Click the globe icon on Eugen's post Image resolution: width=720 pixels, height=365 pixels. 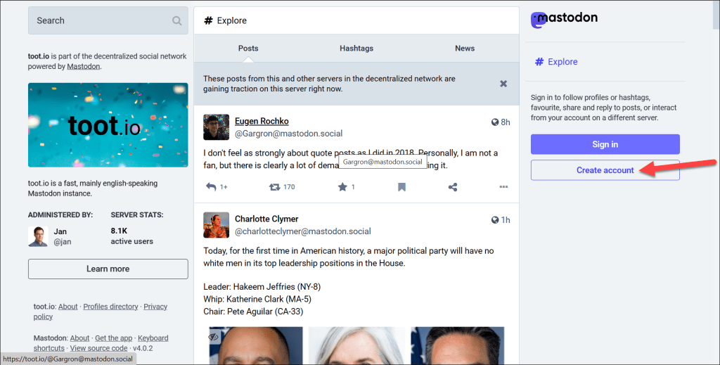[x=494, y=122]
